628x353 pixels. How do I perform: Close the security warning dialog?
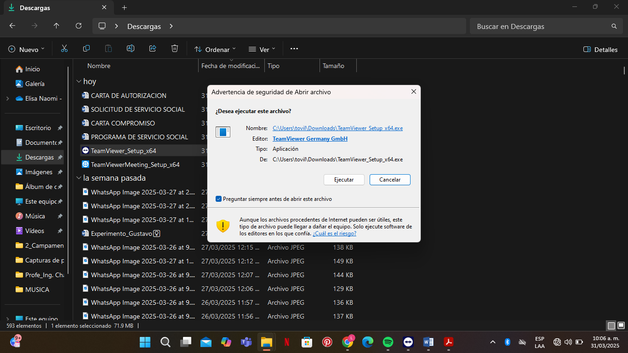tap(413, 92)
